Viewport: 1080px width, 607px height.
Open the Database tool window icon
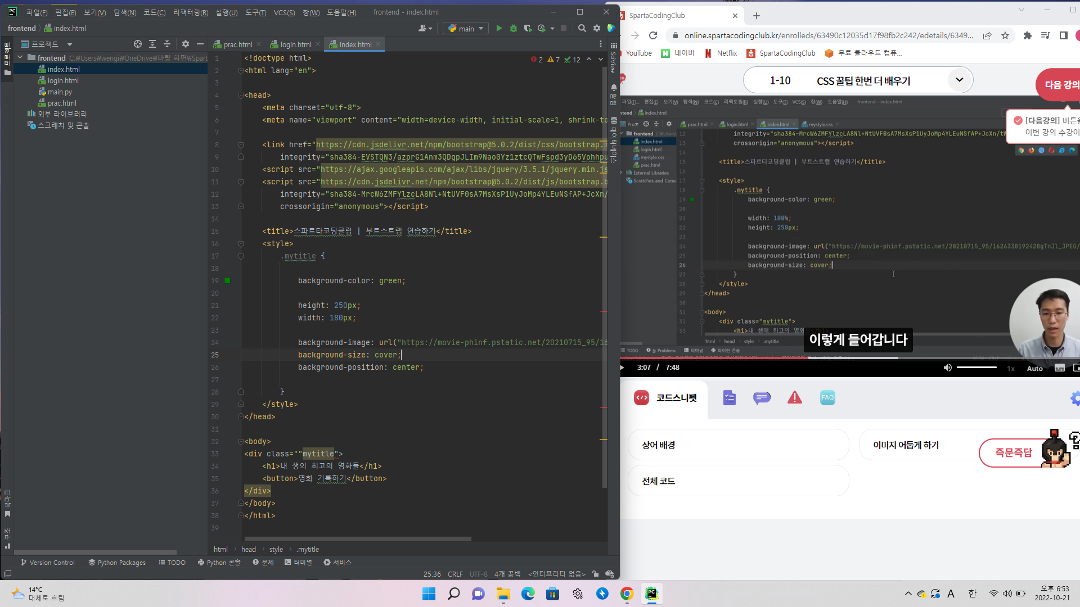click(x=614, y=120)
